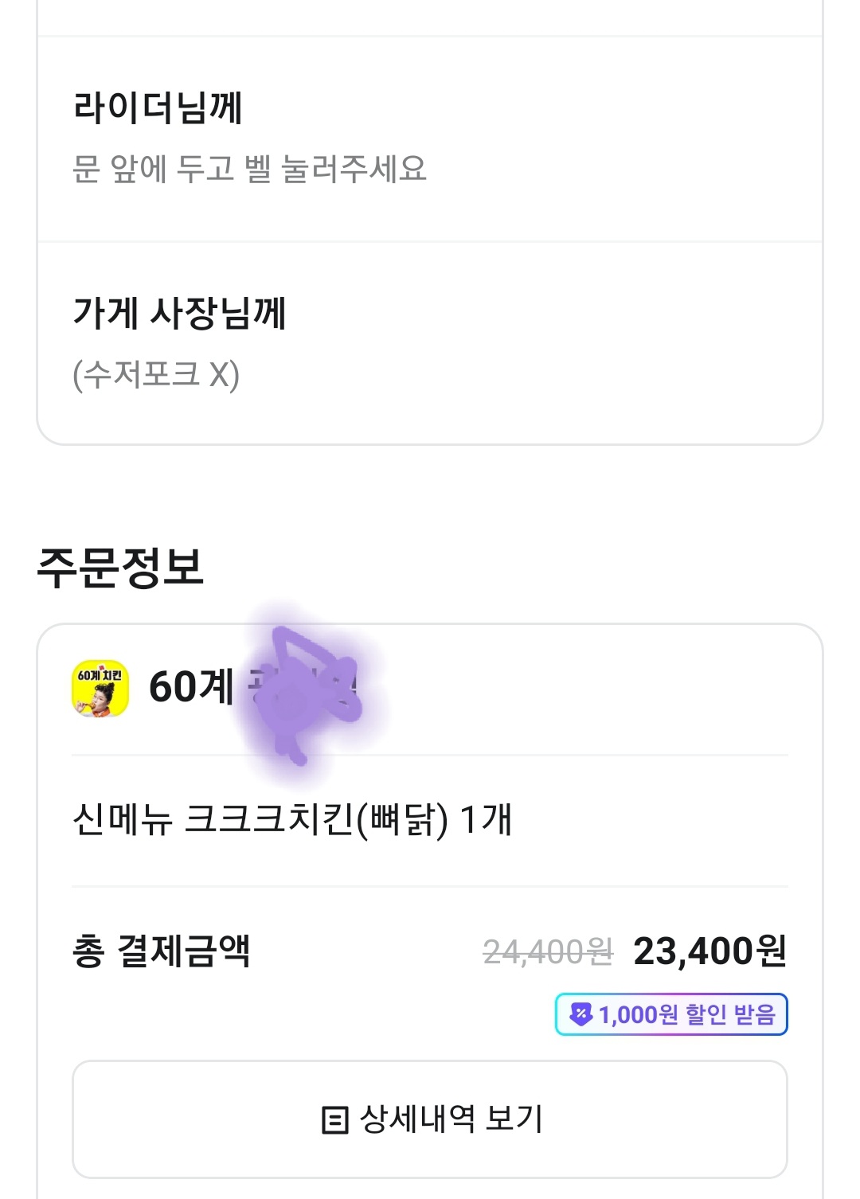Tap the crossed-out 24,400원 original price
Image resolution: width=860 pixels, height=1199 pixels.
pos(548,951)
